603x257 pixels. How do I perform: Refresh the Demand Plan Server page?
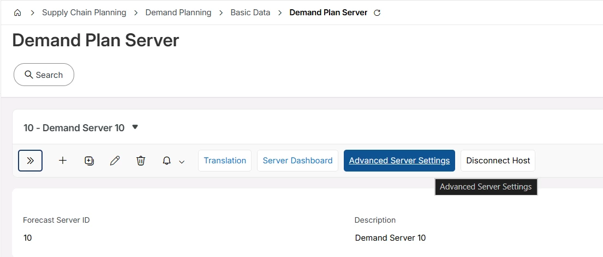click(377, 13)
